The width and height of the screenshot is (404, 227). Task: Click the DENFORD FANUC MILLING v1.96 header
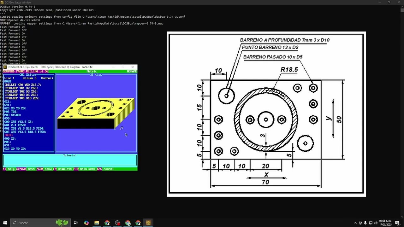(x=25, y=71)
